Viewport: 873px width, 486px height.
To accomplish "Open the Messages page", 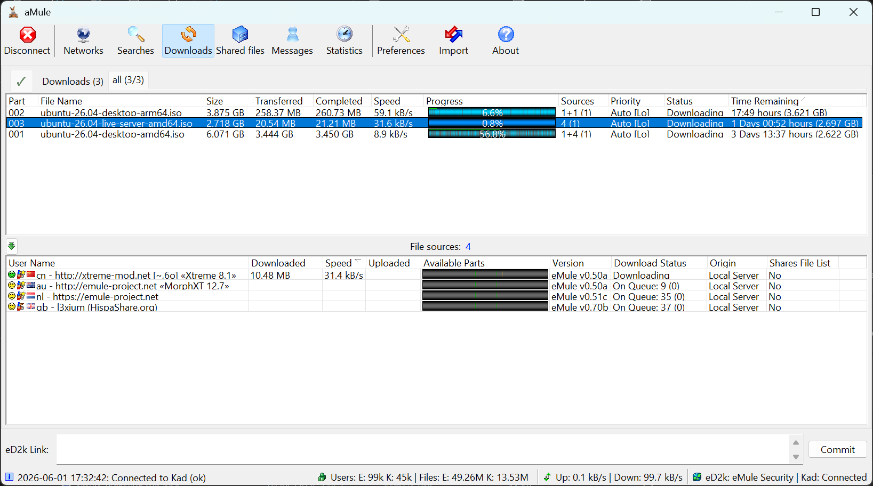I will (x=292, y=40).
